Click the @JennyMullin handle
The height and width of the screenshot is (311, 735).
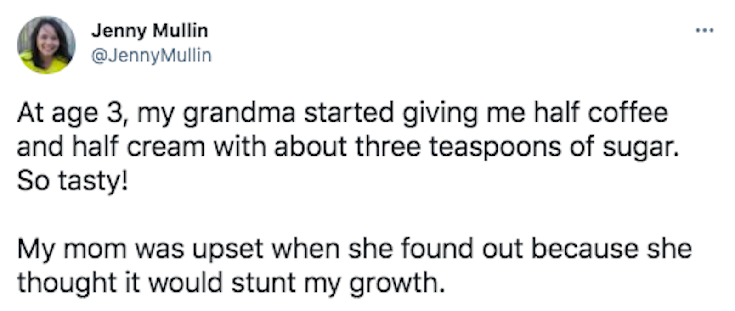[x=152, y=56]
